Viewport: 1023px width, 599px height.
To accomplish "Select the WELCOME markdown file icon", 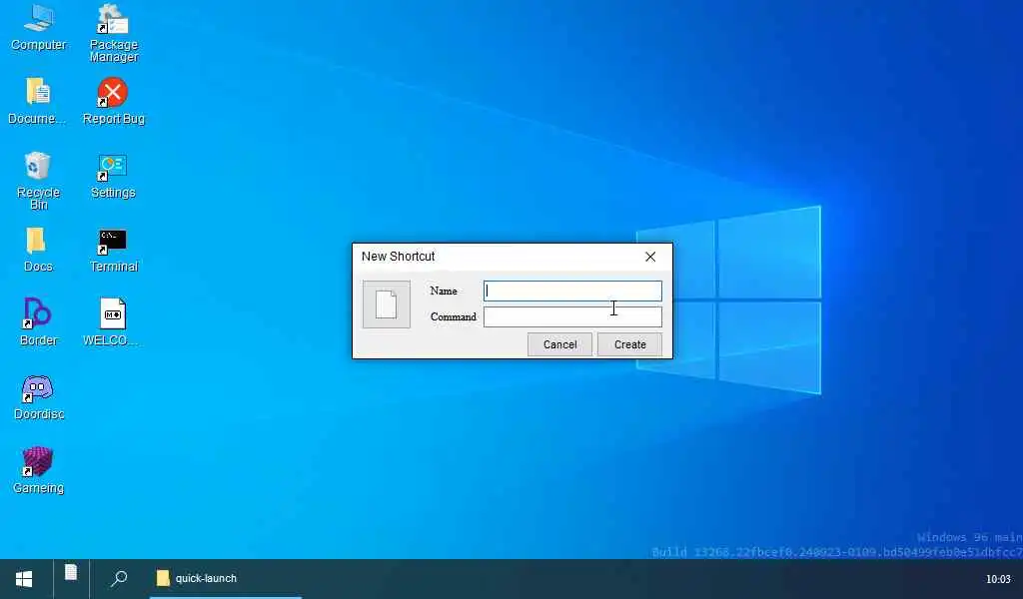I will pos(112,322).
